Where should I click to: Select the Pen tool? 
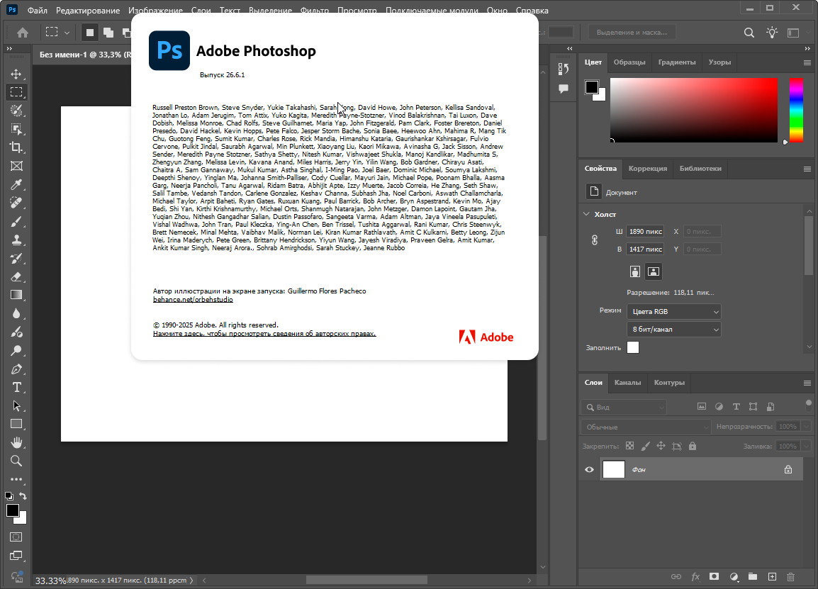pyautogui.click(x=16, y=369)
